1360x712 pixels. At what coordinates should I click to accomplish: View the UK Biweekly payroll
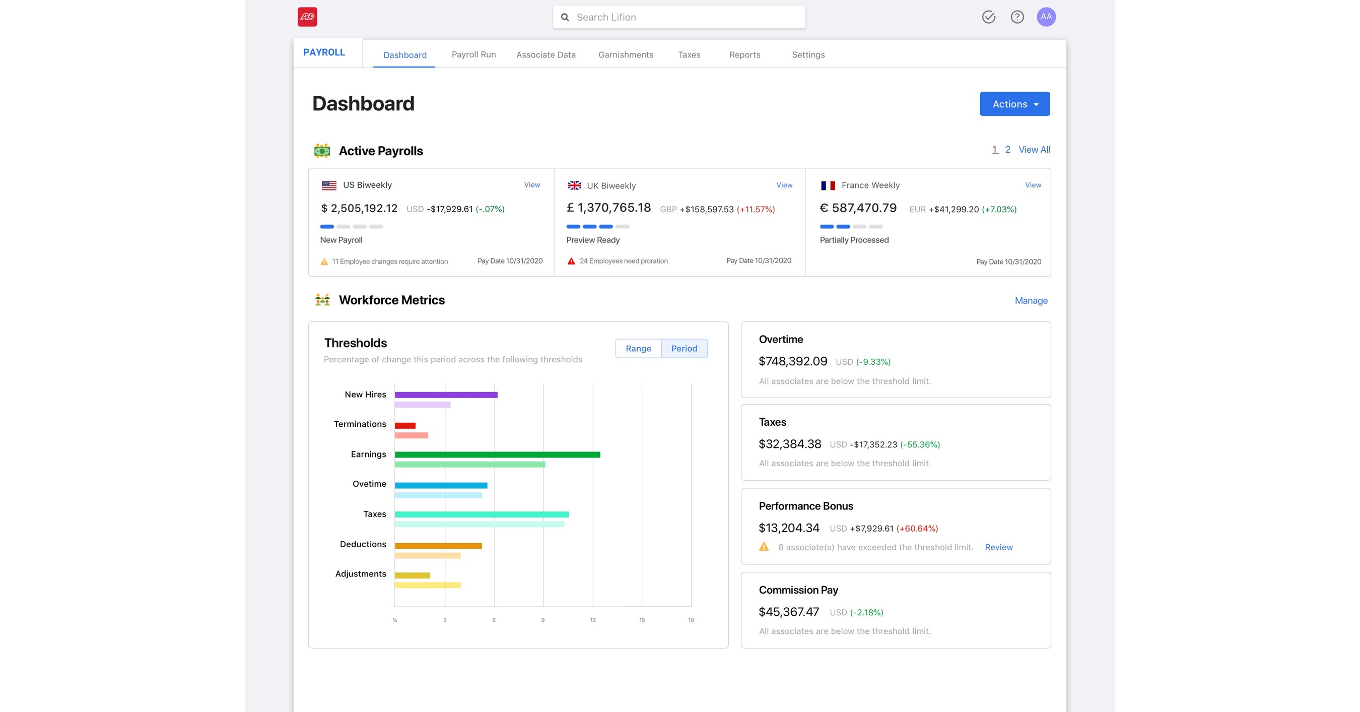point(784,185)
